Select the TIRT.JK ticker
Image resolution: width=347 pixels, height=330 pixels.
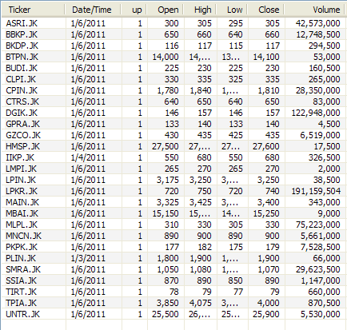point(21,292)
